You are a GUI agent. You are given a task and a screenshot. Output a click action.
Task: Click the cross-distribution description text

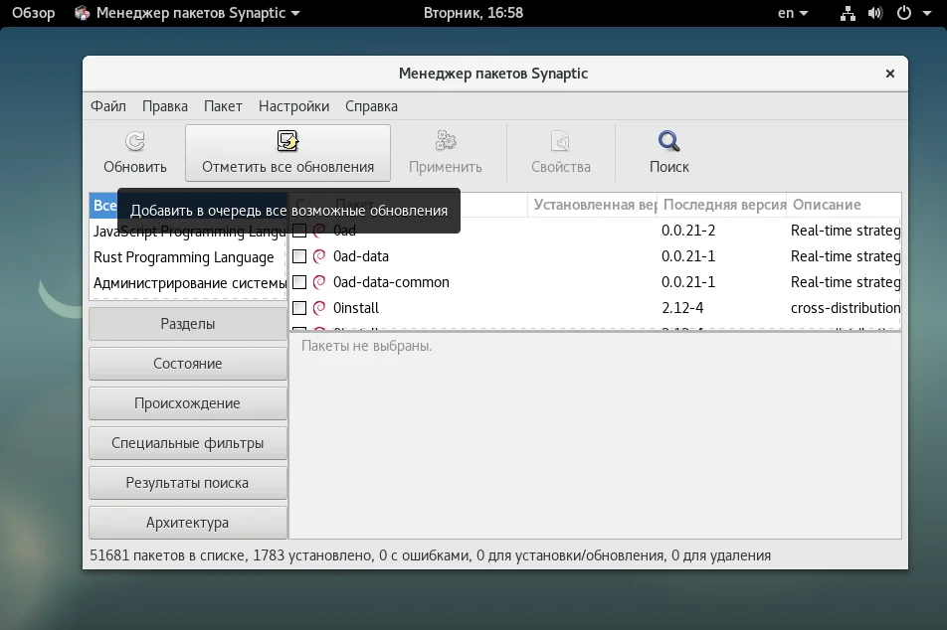(846, 308)
